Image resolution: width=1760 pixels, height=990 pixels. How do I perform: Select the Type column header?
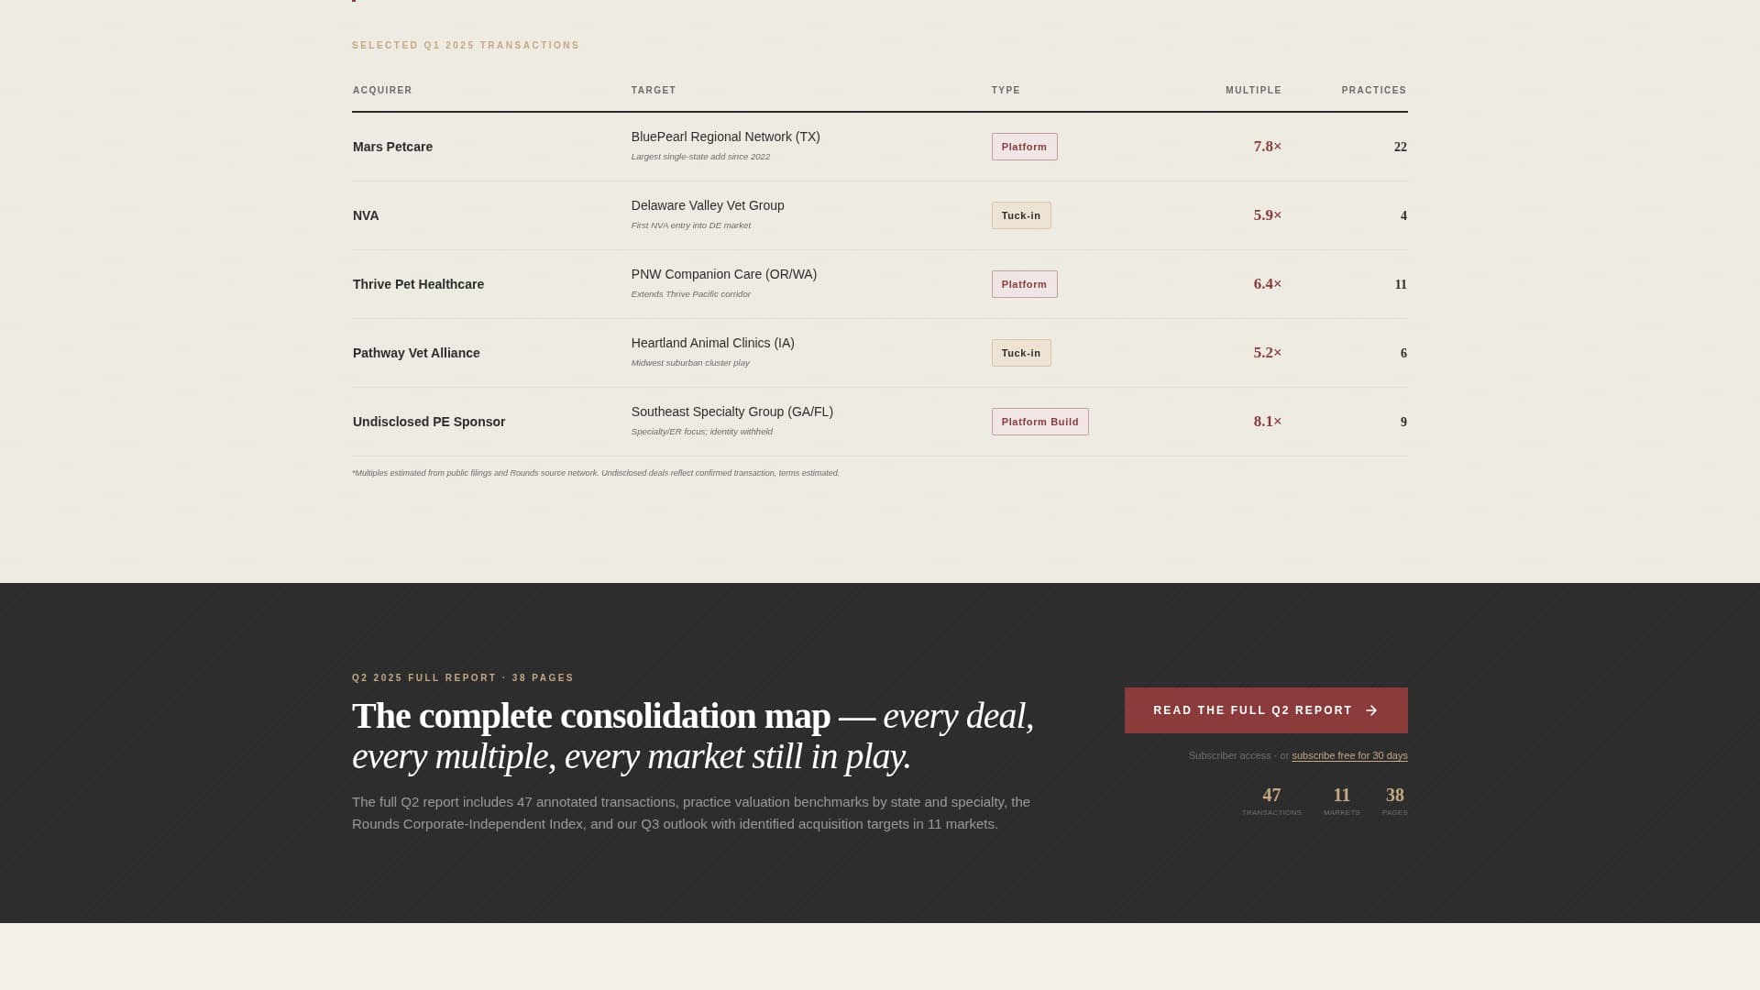click(1006, 90)
